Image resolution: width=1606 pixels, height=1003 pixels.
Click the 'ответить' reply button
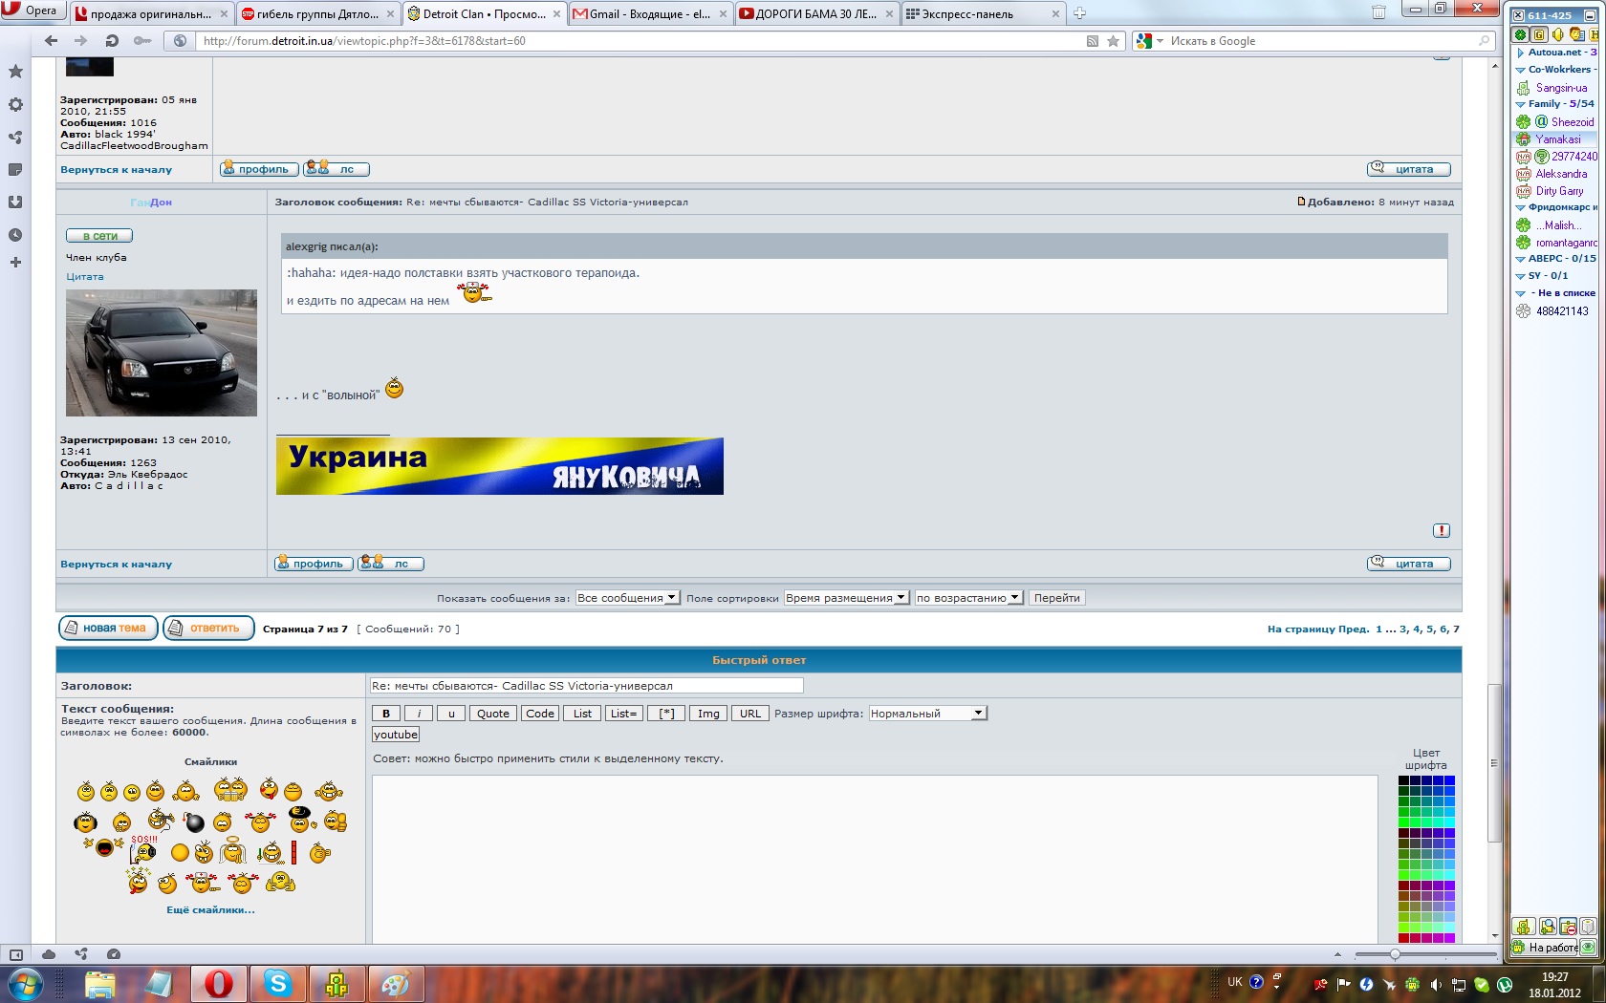click(x=208, y=629)
